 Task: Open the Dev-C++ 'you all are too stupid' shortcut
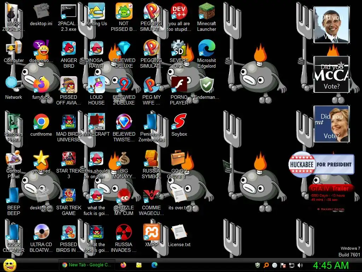click(179, 17)
